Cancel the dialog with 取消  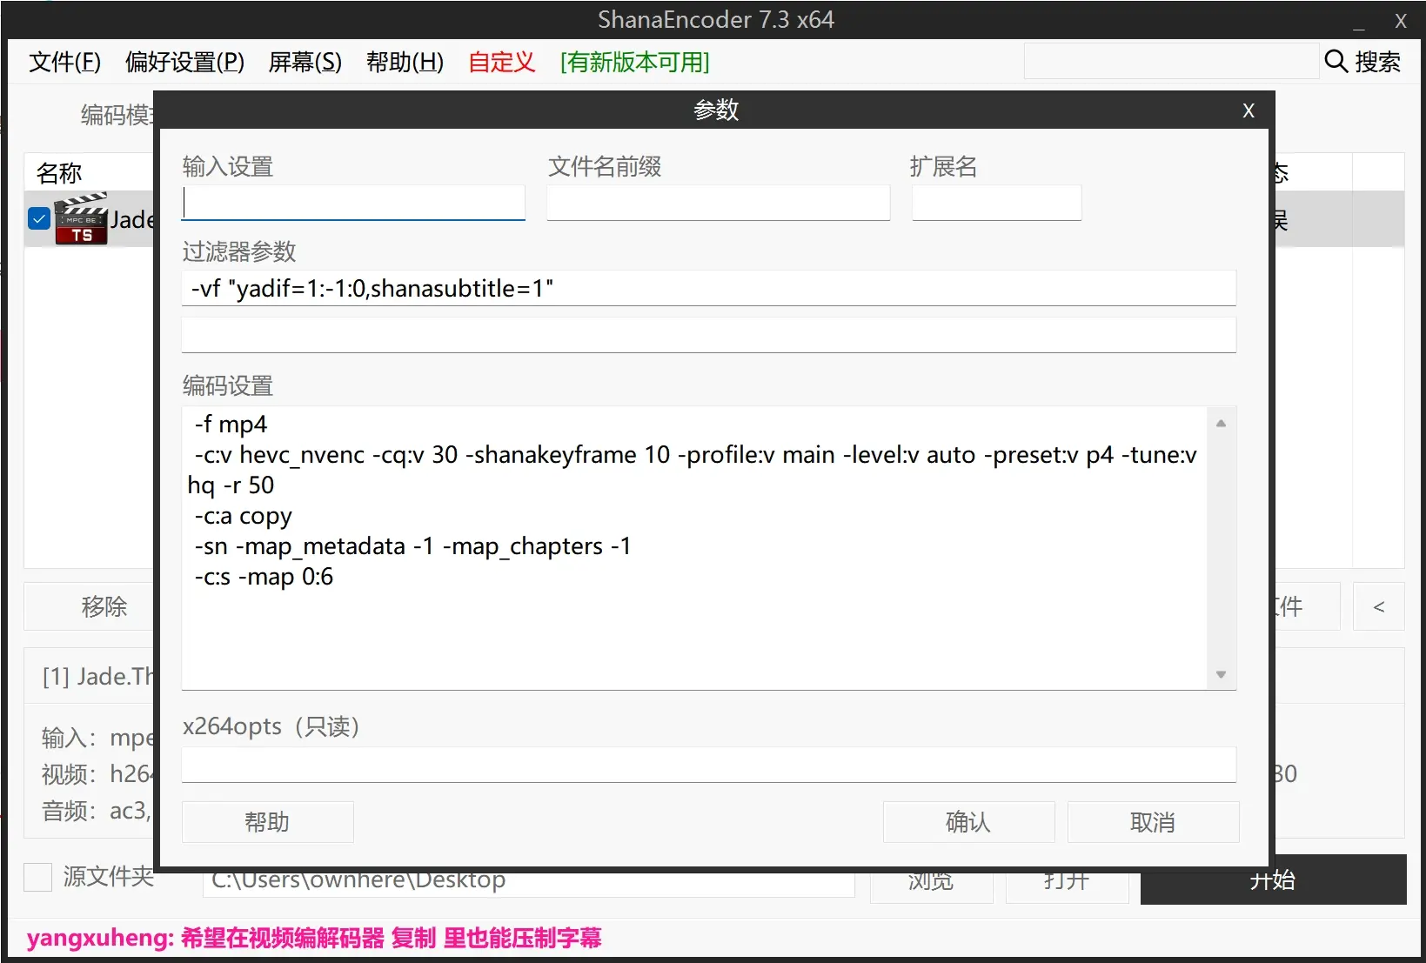click(x=1153, y=822)
